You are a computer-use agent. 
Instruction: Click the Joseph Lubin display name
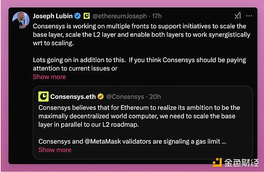pos(53,16)
